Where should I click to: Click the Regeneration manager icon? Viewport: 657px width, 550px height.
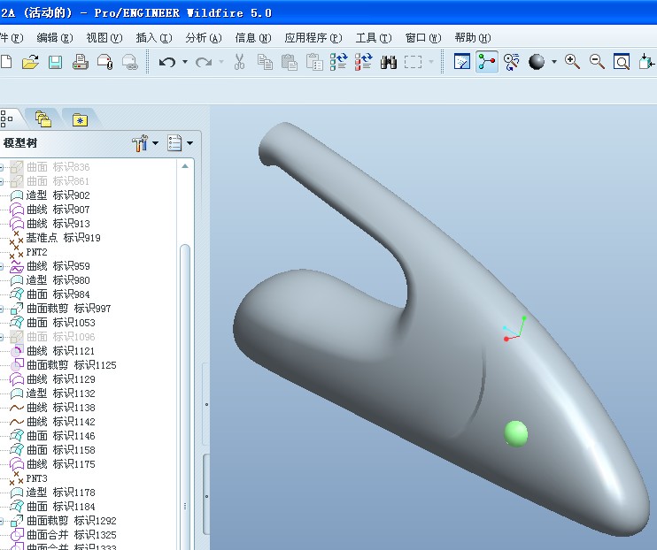363,62
